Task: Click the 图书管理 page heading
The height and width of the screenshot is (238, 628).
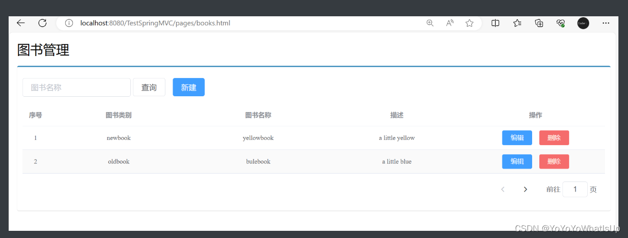Action: 43,50
